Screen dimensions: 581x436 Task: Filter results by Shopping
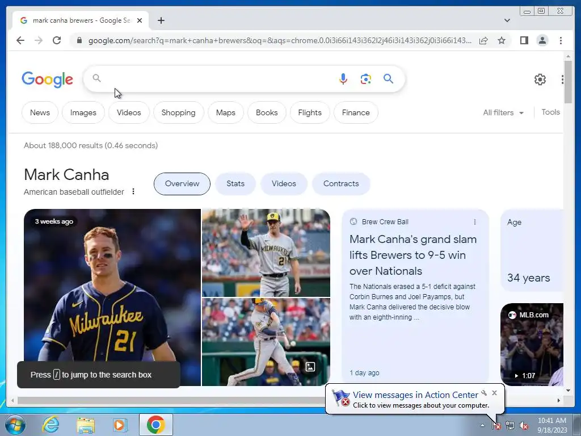point(178,112)
